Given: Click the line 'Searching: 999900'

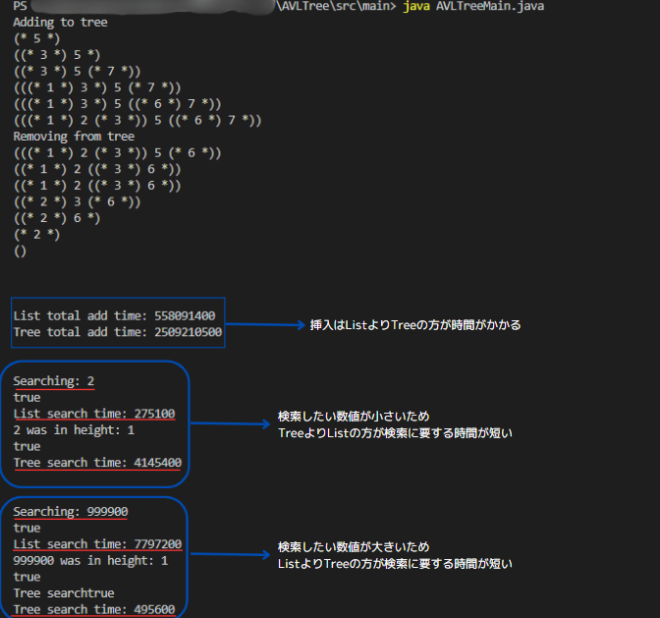Looking at the screenshot, I should coord(71,512).
